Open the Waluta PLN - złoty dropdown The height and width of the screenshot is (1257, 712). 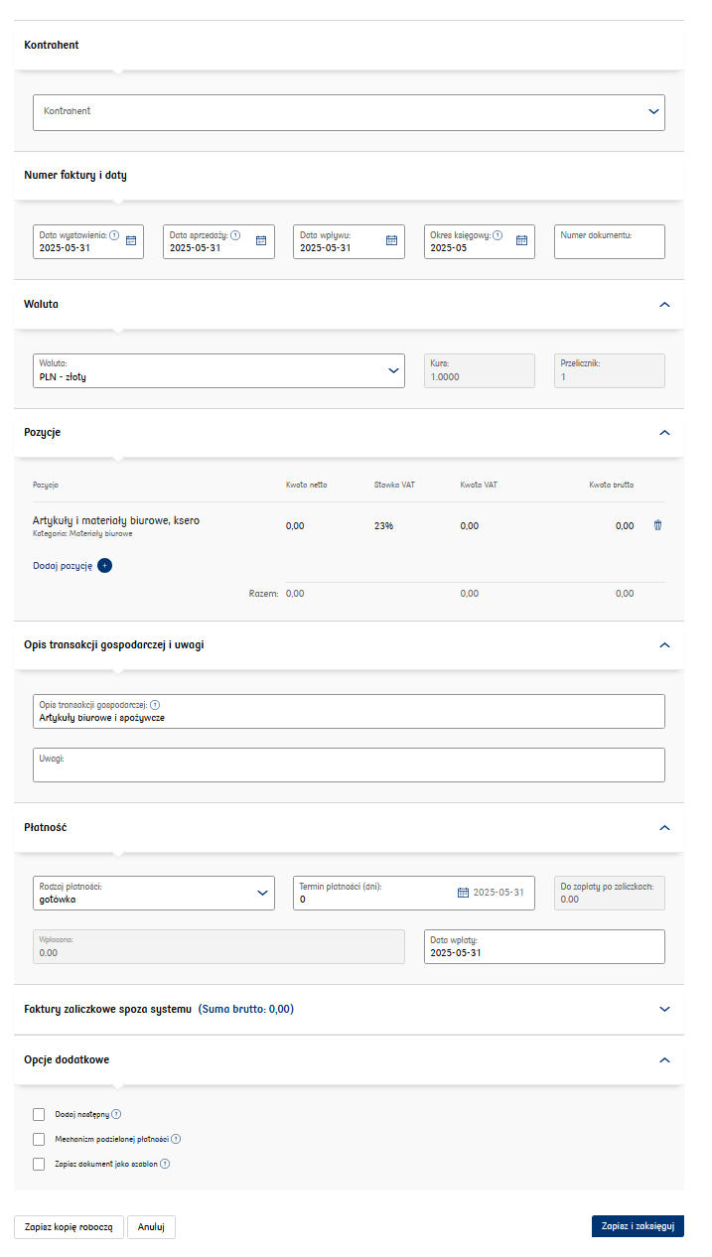[x=218, y=370]
